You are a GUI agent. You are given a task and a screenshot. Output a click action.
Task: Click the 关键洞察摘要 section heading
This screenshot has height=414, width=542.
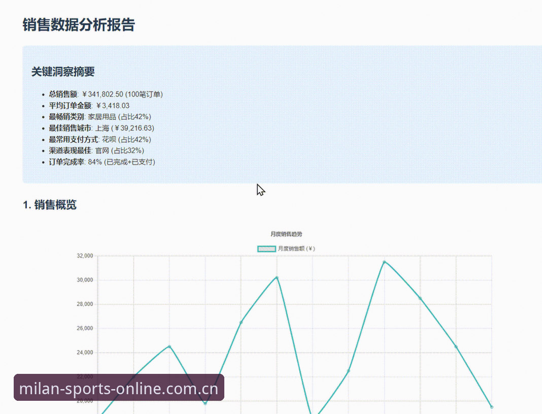pyautogui.click(x=63, y=72)
